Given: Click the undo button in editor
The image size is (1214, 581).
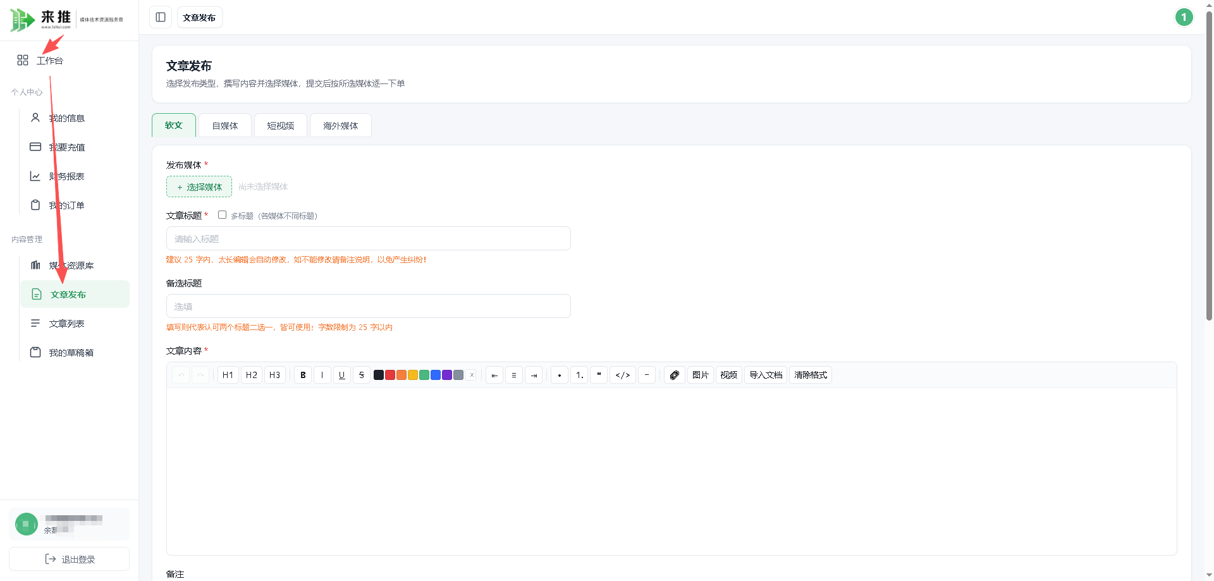Looking at the screenshot, I should (181, 375).
